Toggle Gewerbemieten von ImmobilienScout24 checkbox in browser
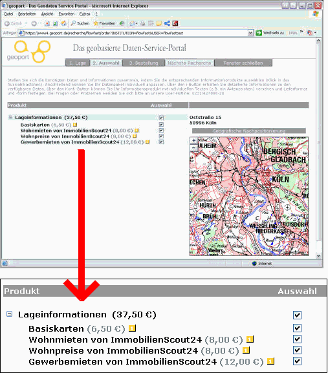This screenshot has width=328, height=373. pos(161,142)
